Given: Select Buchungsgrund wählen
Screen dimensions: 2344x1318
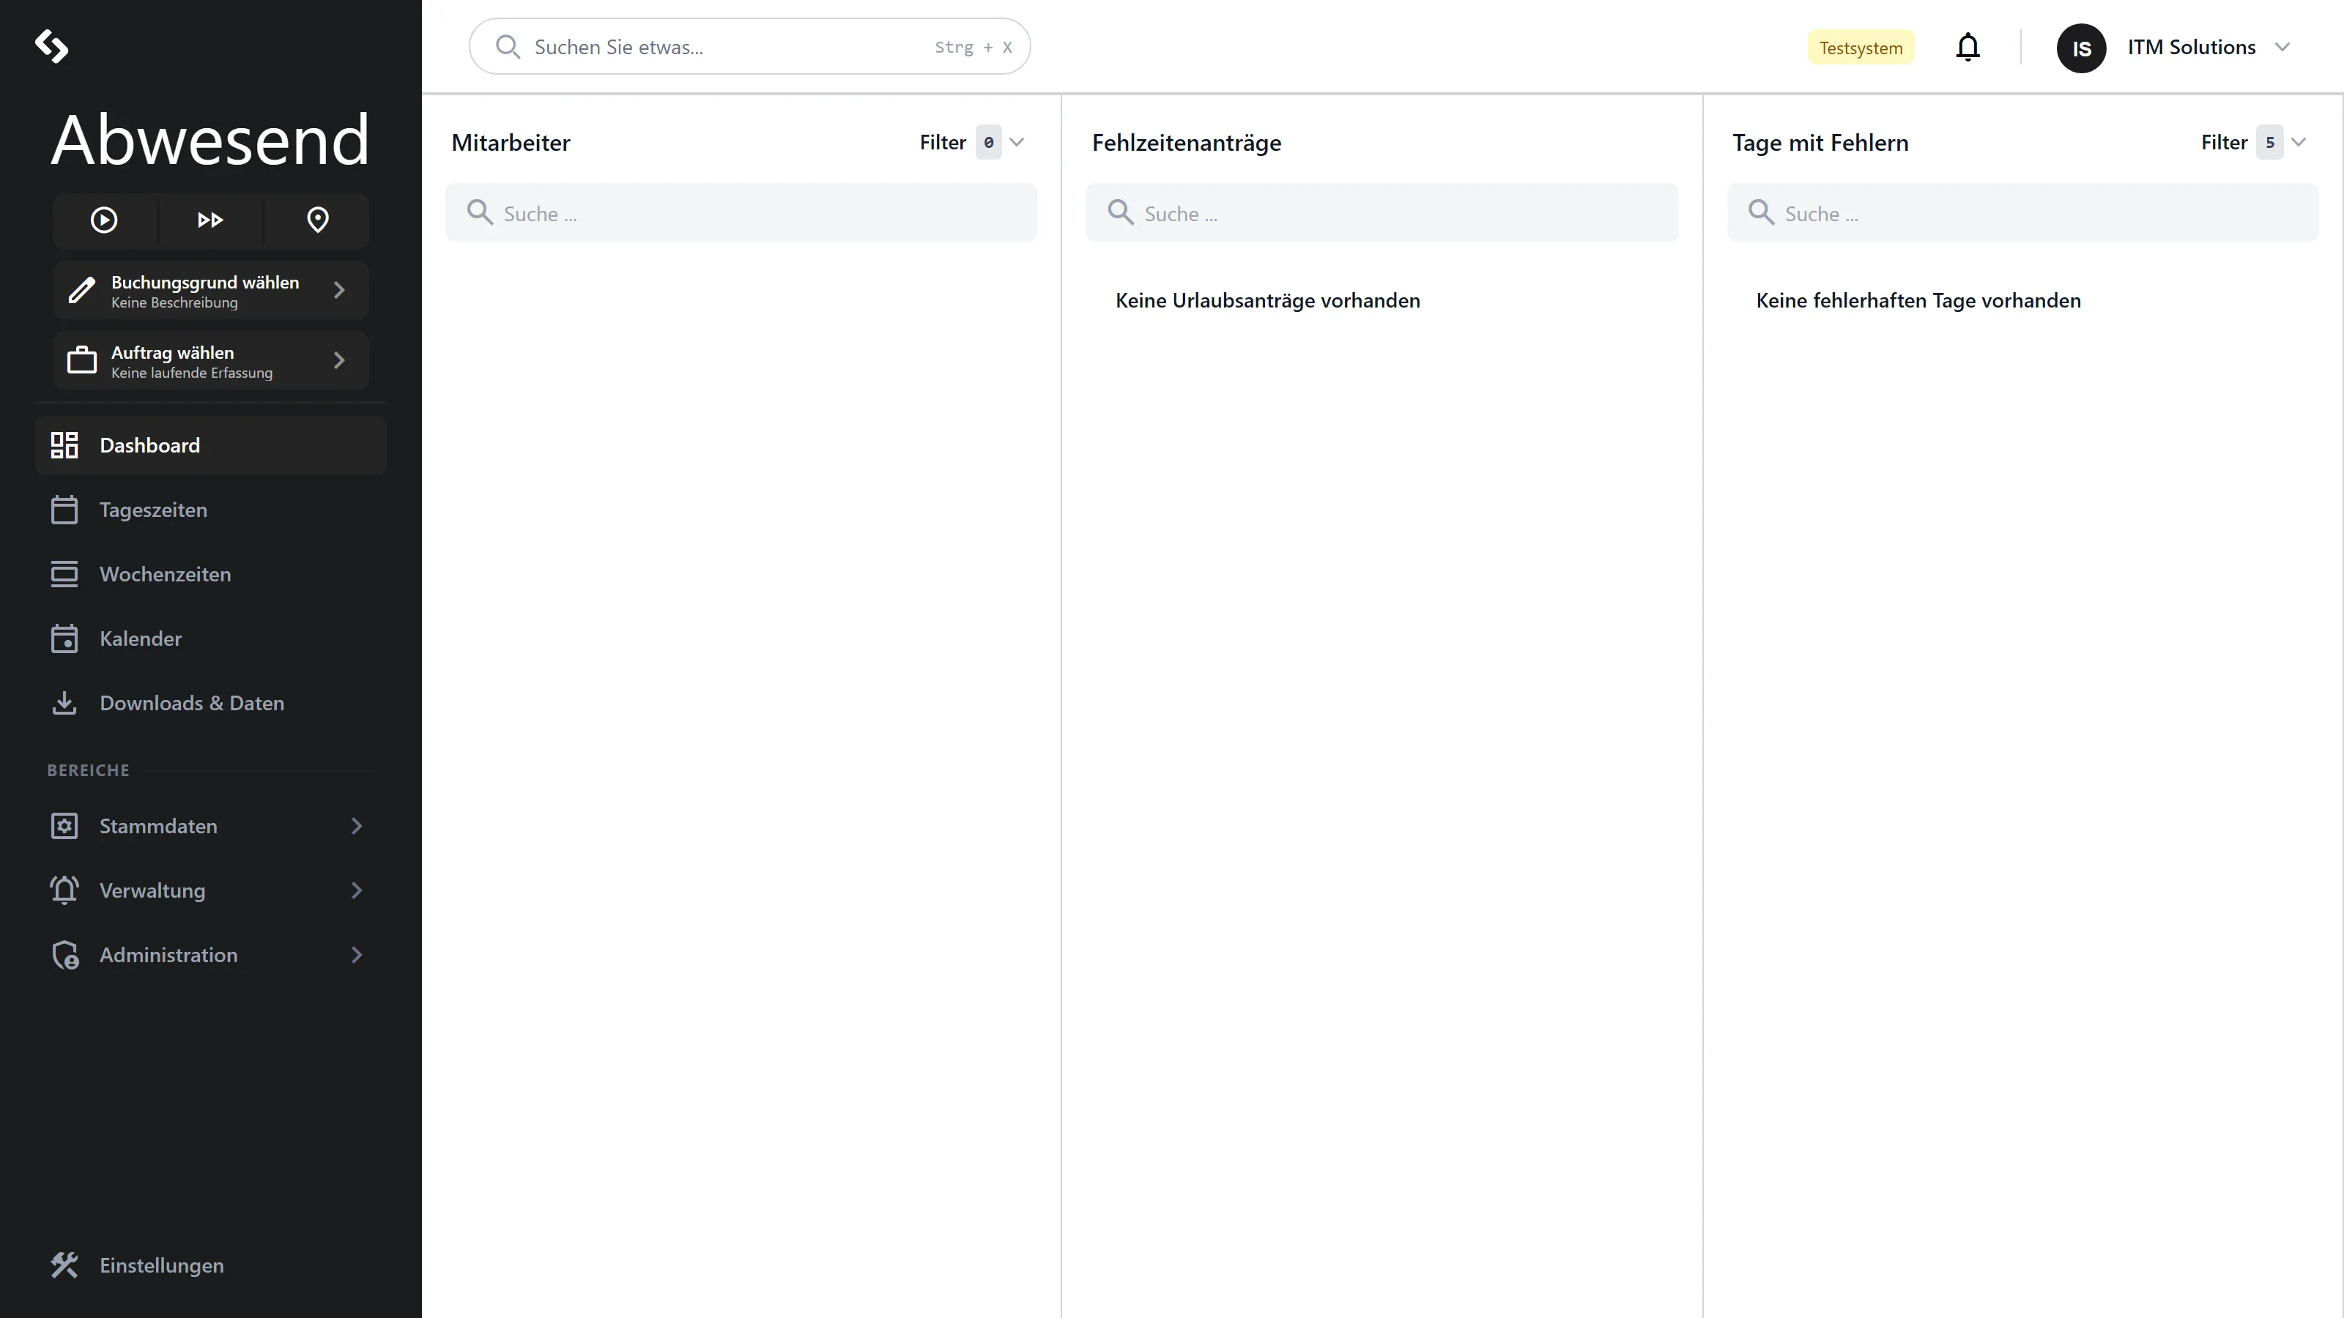Looking at the screenshot, I should coord(210,291).
